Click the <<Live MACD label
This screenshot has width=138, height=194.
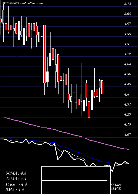pyautogui.click(x=116, y=187)
